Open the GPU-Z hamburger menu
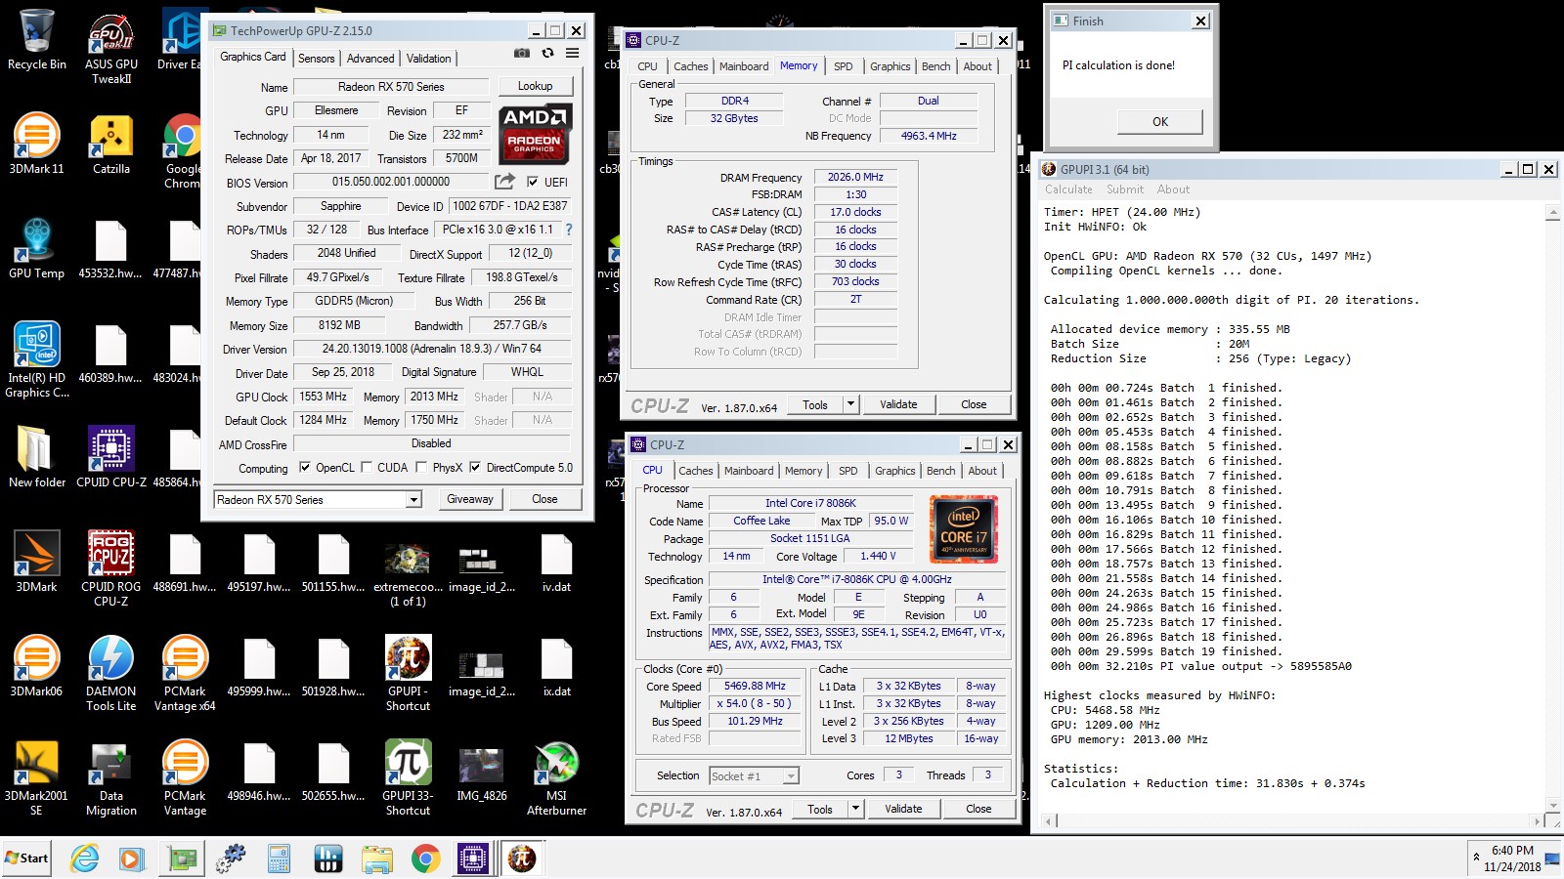 tap(573, 53)
